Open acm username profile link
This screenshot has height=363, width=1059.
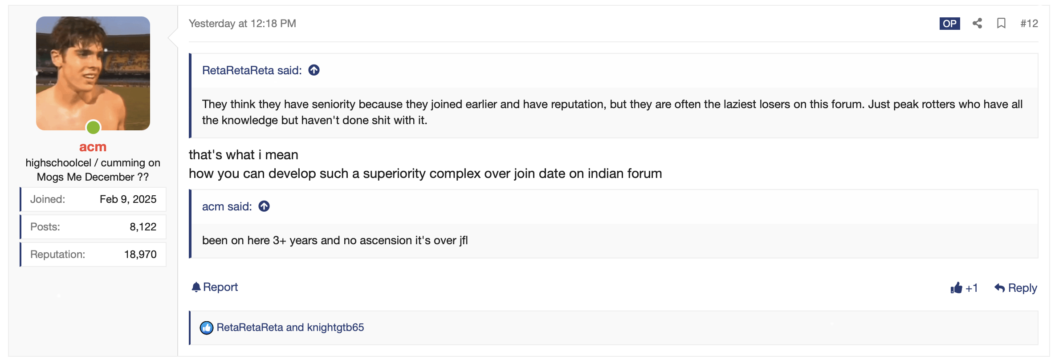93,147
